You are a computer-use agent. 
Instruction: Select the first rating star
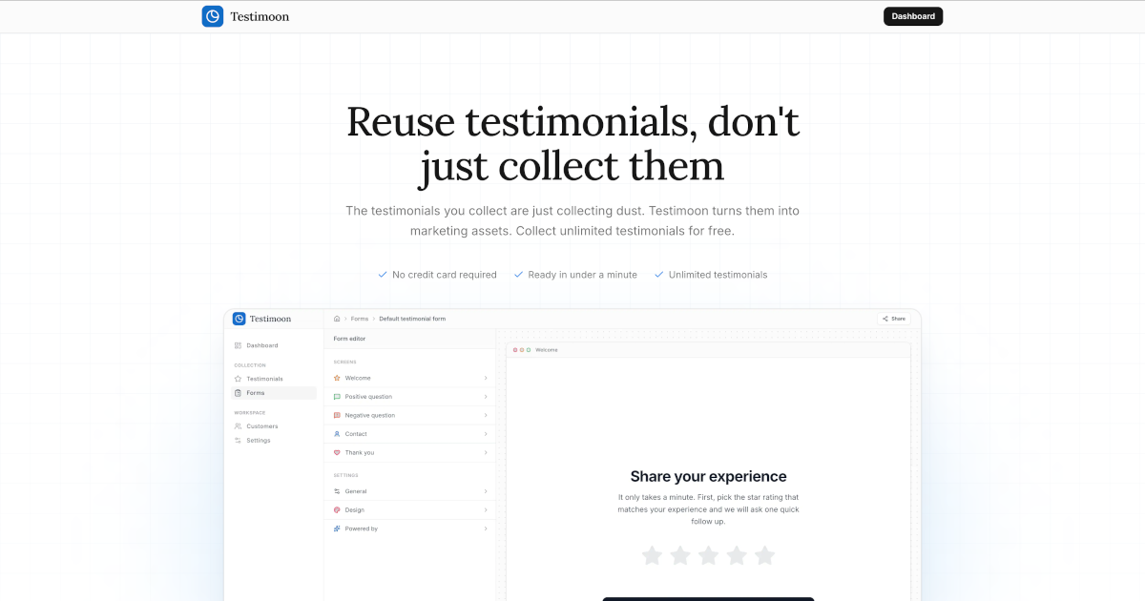[x=652, y=555]
